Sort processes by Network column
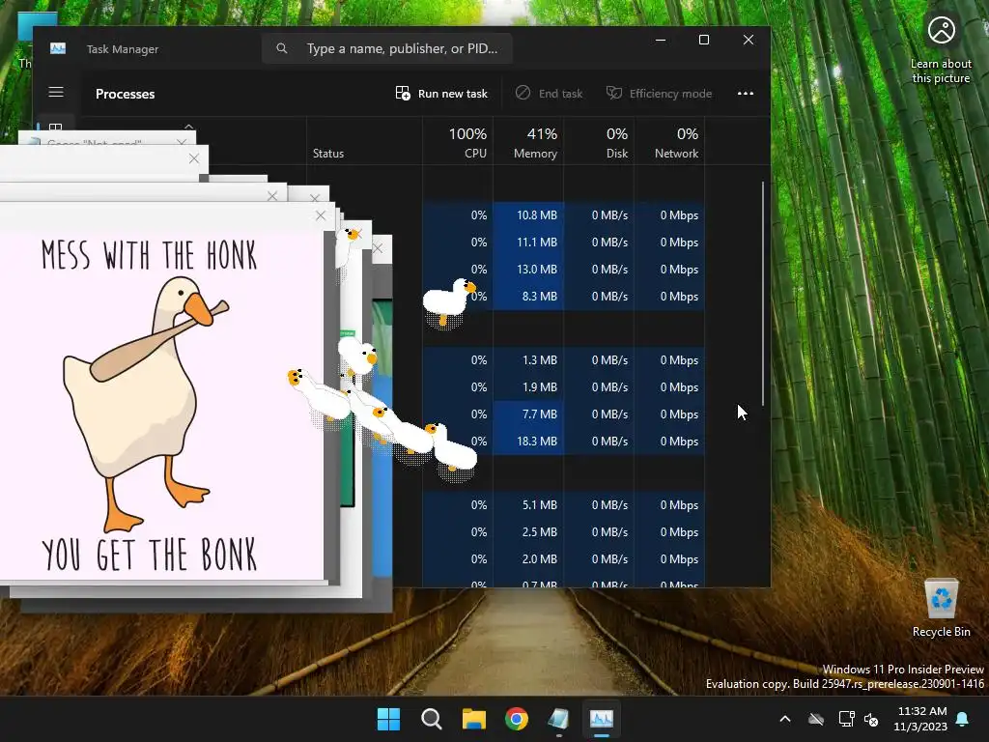The image size is (989, 742). (x=670, y=143)
